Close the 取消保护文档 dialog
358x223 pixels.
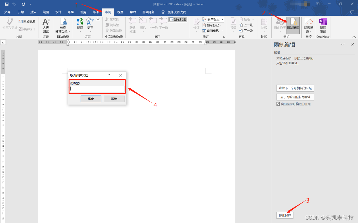[121, 76]
